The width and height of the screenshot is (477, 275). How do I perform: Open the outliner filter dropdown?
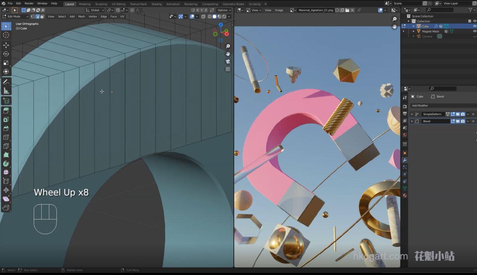pyautogui.click(x=471, y=10)
